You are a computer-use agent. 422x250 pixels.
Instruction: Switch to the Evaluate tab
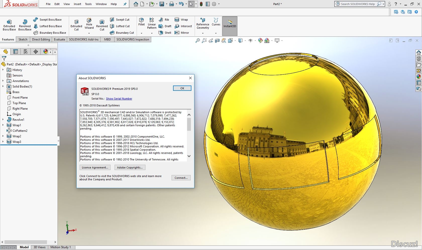pos(60,39)
